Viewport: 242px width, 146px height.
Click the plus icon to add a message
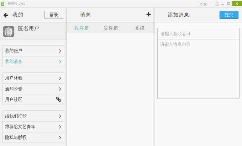coord(148,14)
